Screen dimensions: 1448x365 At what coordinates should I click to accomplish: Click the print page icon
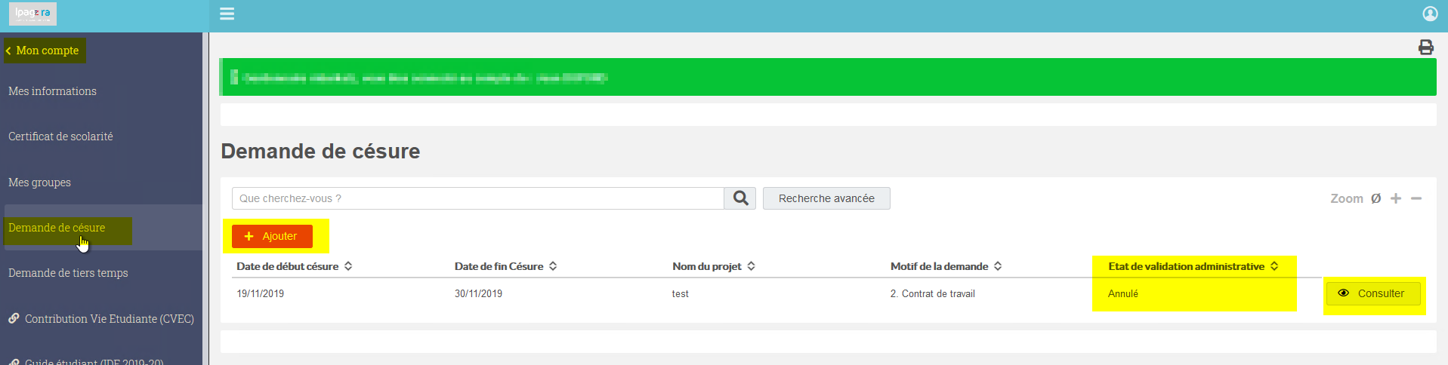pyautogui.click(x=1425, y=48)
